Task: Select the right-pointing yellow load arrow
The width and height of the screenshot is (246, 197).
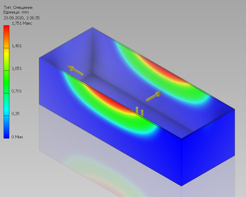Action: 154,96
